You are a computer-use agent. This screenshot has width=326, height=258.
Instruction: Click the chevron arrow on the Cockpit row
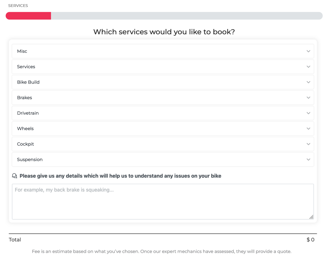pos(308,144)
